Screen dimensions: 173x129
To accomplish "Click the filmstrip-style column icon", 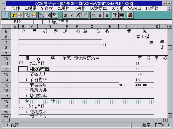I will click(x=122, y=15).
